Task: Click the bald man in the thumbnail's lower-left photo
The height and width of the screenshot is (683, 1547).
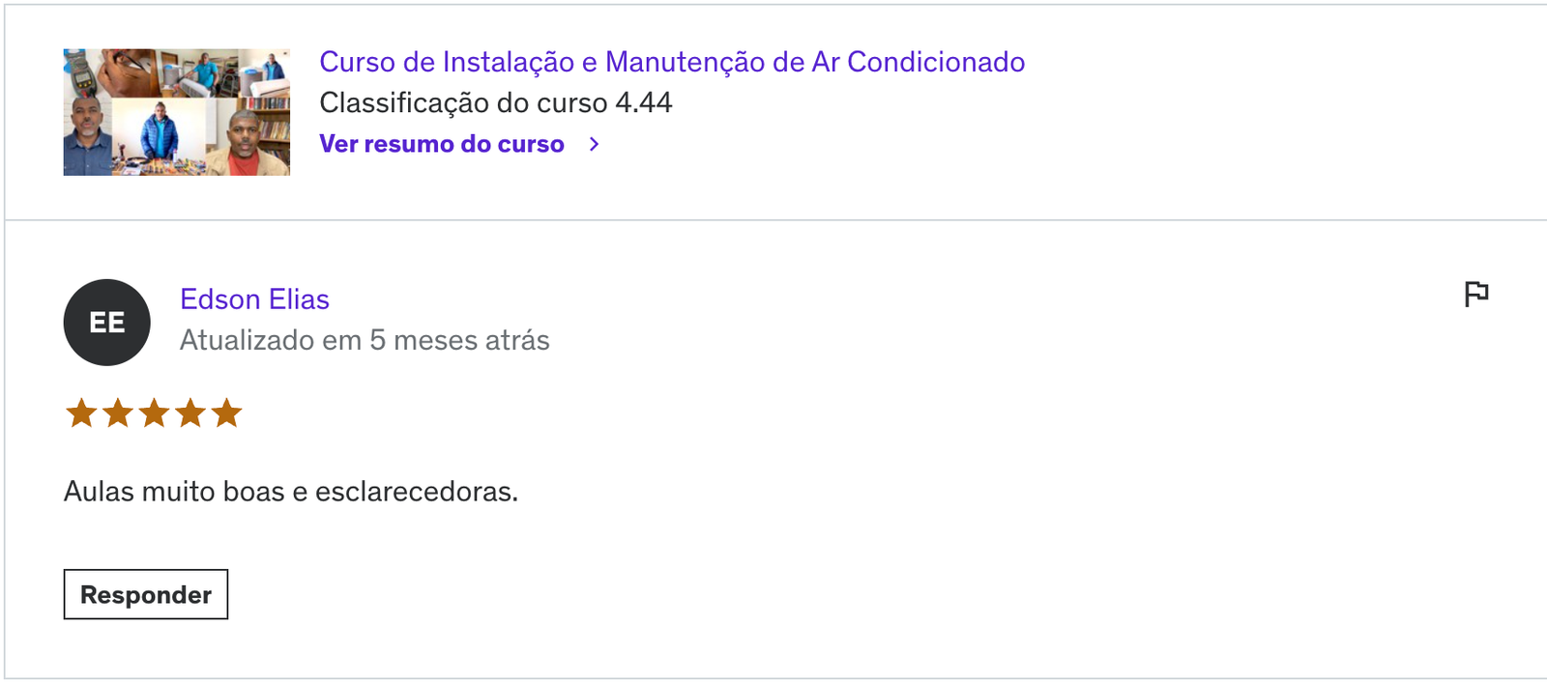Action: (x=87, y=136)
